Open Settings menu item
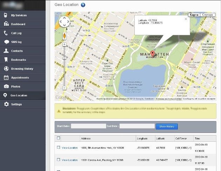The height and width of the screenshot is (171, 221). 23,104
